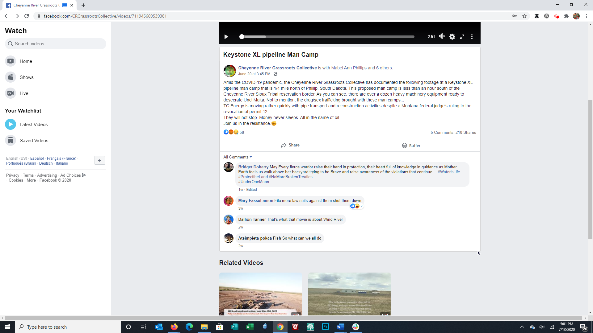Open video quality settings gear
593x333 pixels.
pyautogui.click(x=452, y=37)
